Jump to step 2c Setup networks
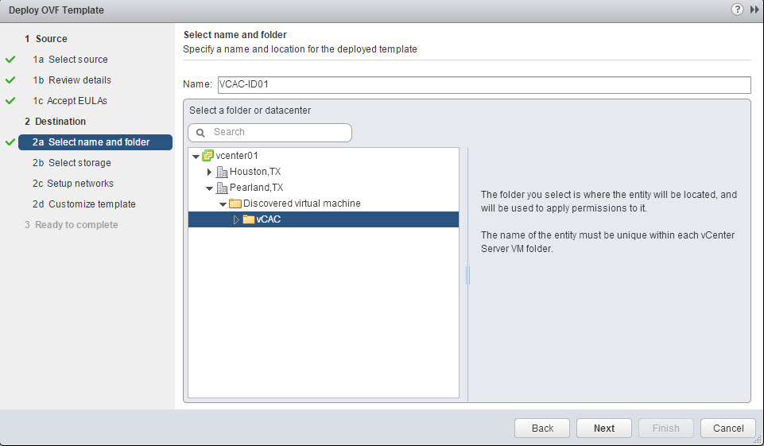 [80, 184]
